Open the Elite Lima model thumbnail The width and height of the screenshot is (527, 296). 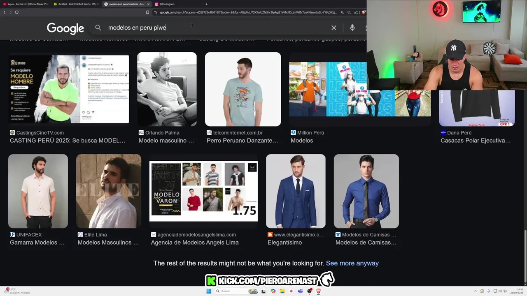[x=109, y=191]
